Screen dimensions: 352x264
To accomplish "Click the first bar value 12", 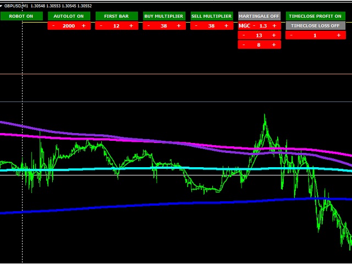I will tap(116, 26).
